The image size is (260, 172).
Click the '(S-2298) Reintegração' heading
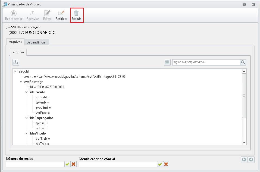[x=23, y=27]
